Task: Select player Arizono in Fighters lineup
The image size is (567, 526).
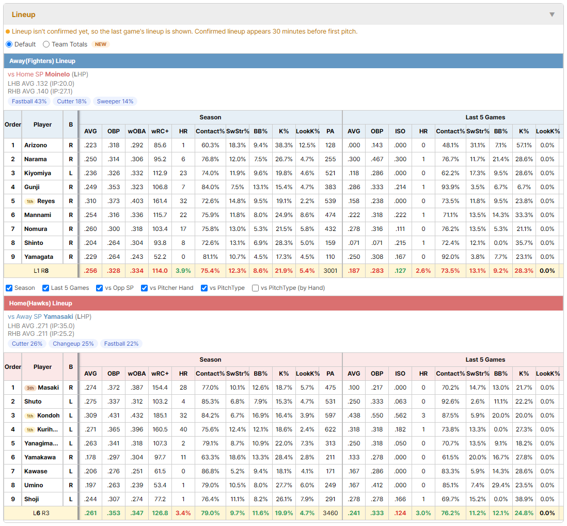Action: click(x=36, y=145)
